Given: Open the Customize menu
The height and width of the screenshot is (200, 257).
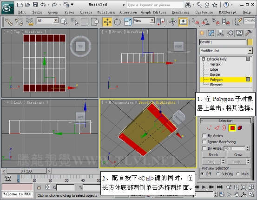Looking at the screenshot, I should click(x=204, y=12).
